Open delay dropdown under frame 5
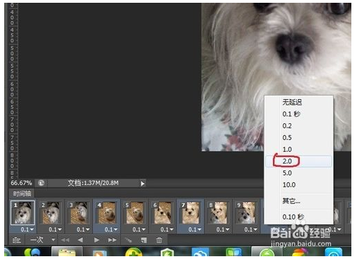The height and width of the screenshot is (259, 359). (x=139, y=229)
